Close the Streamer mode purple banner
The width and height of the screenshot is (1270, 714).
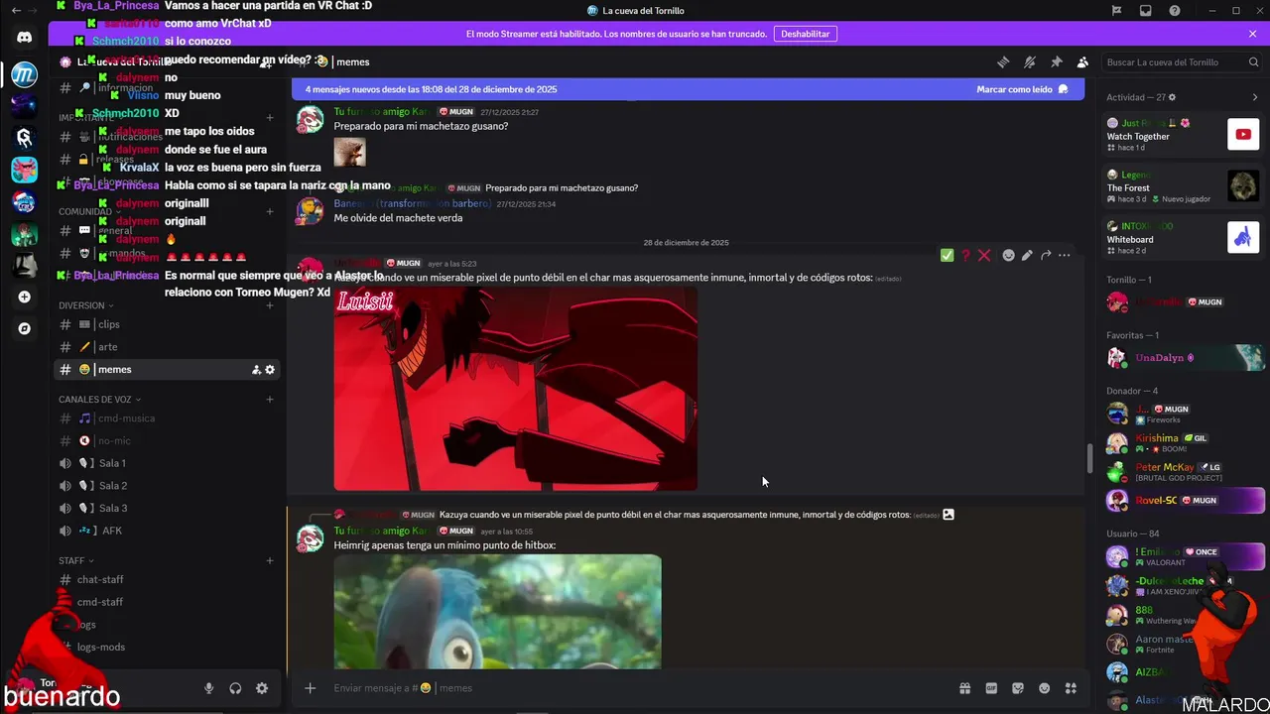tap(1252, 34)
